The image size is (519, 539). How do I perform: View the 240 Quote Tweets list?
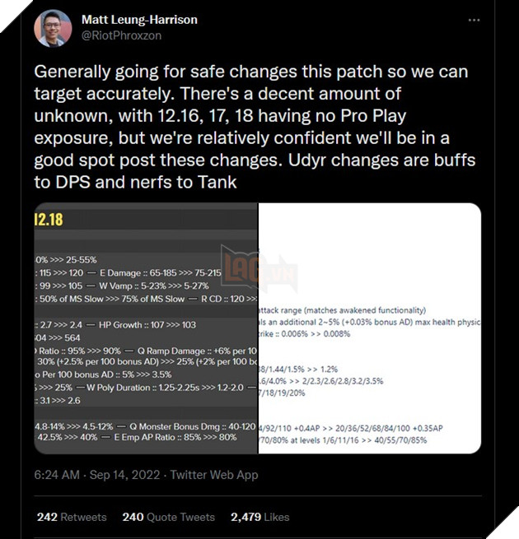point(168,517)
